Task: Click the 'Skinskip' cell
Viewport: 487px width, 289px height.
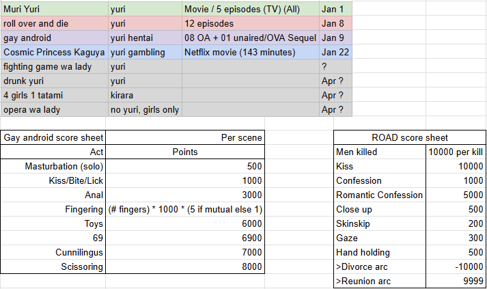Action: (380, 223)
